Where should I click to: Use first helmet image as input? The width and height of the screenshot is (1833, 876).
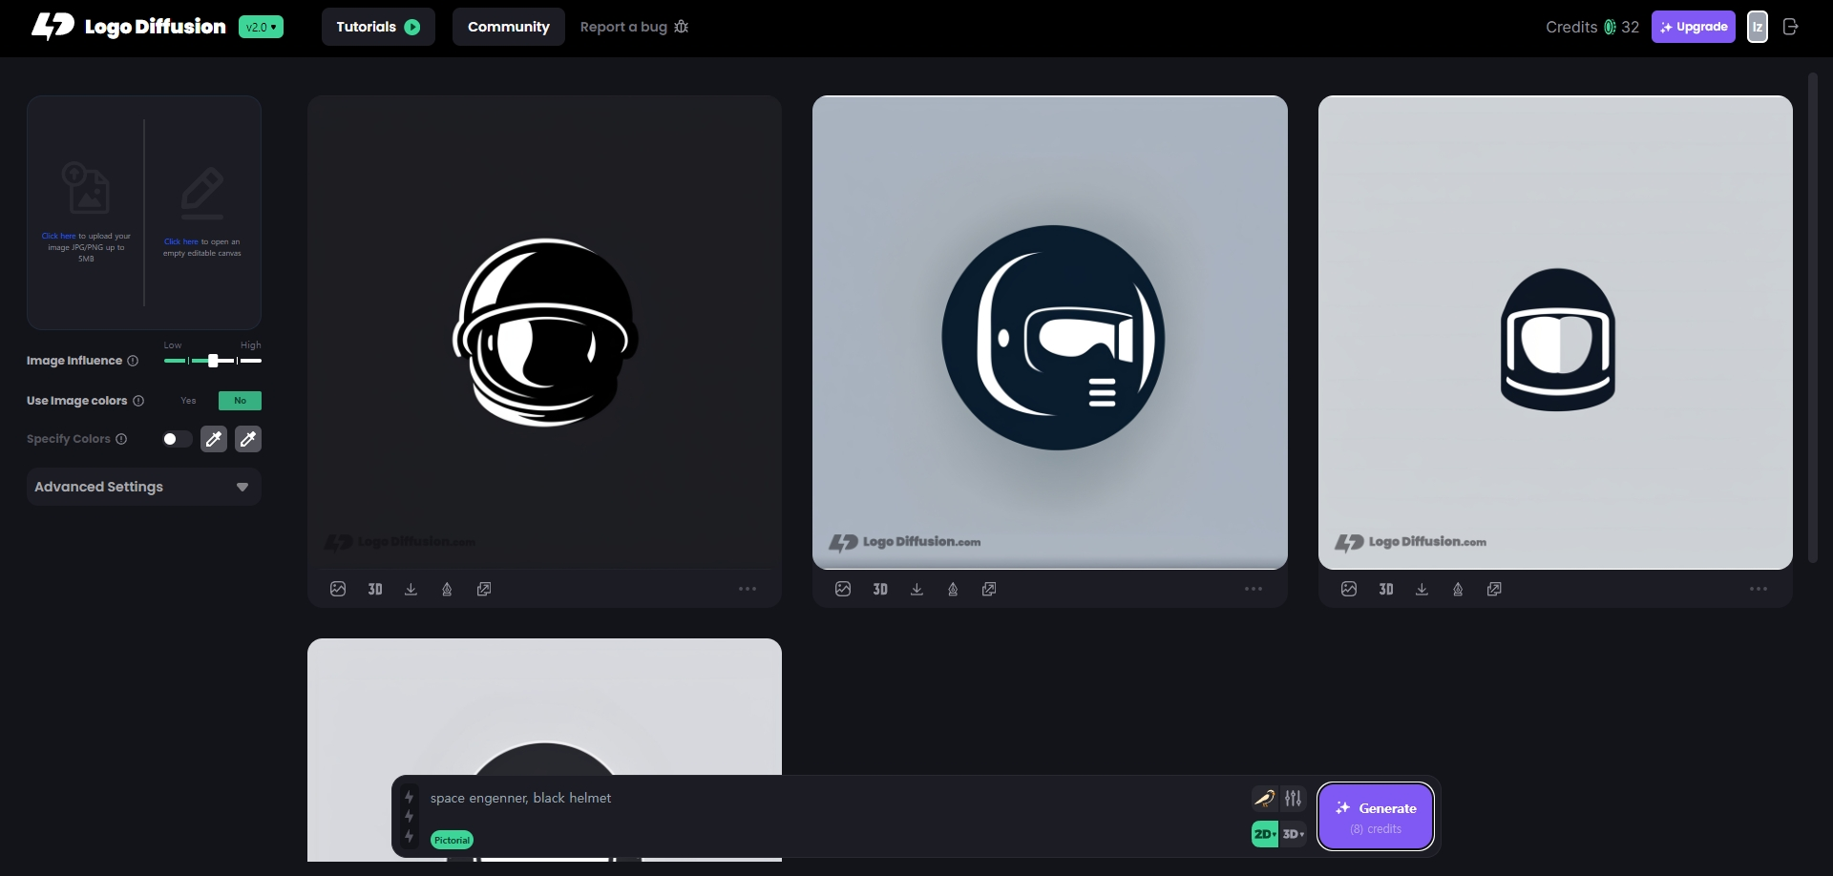pyautogui.click(x=338, y=589)
